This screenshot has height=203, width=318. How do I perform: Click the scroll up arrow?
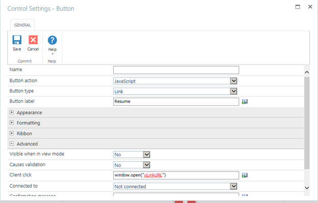pos(307,72)
